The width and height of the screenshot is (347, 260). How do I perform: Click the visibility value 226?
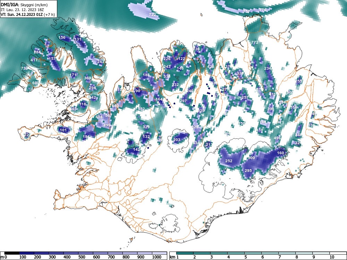point(167,59)
